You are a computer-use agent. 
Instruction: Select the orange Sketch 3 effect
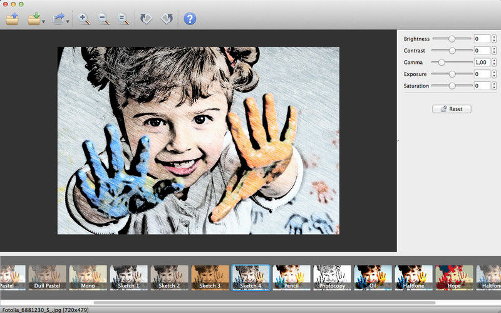point(210,277)
